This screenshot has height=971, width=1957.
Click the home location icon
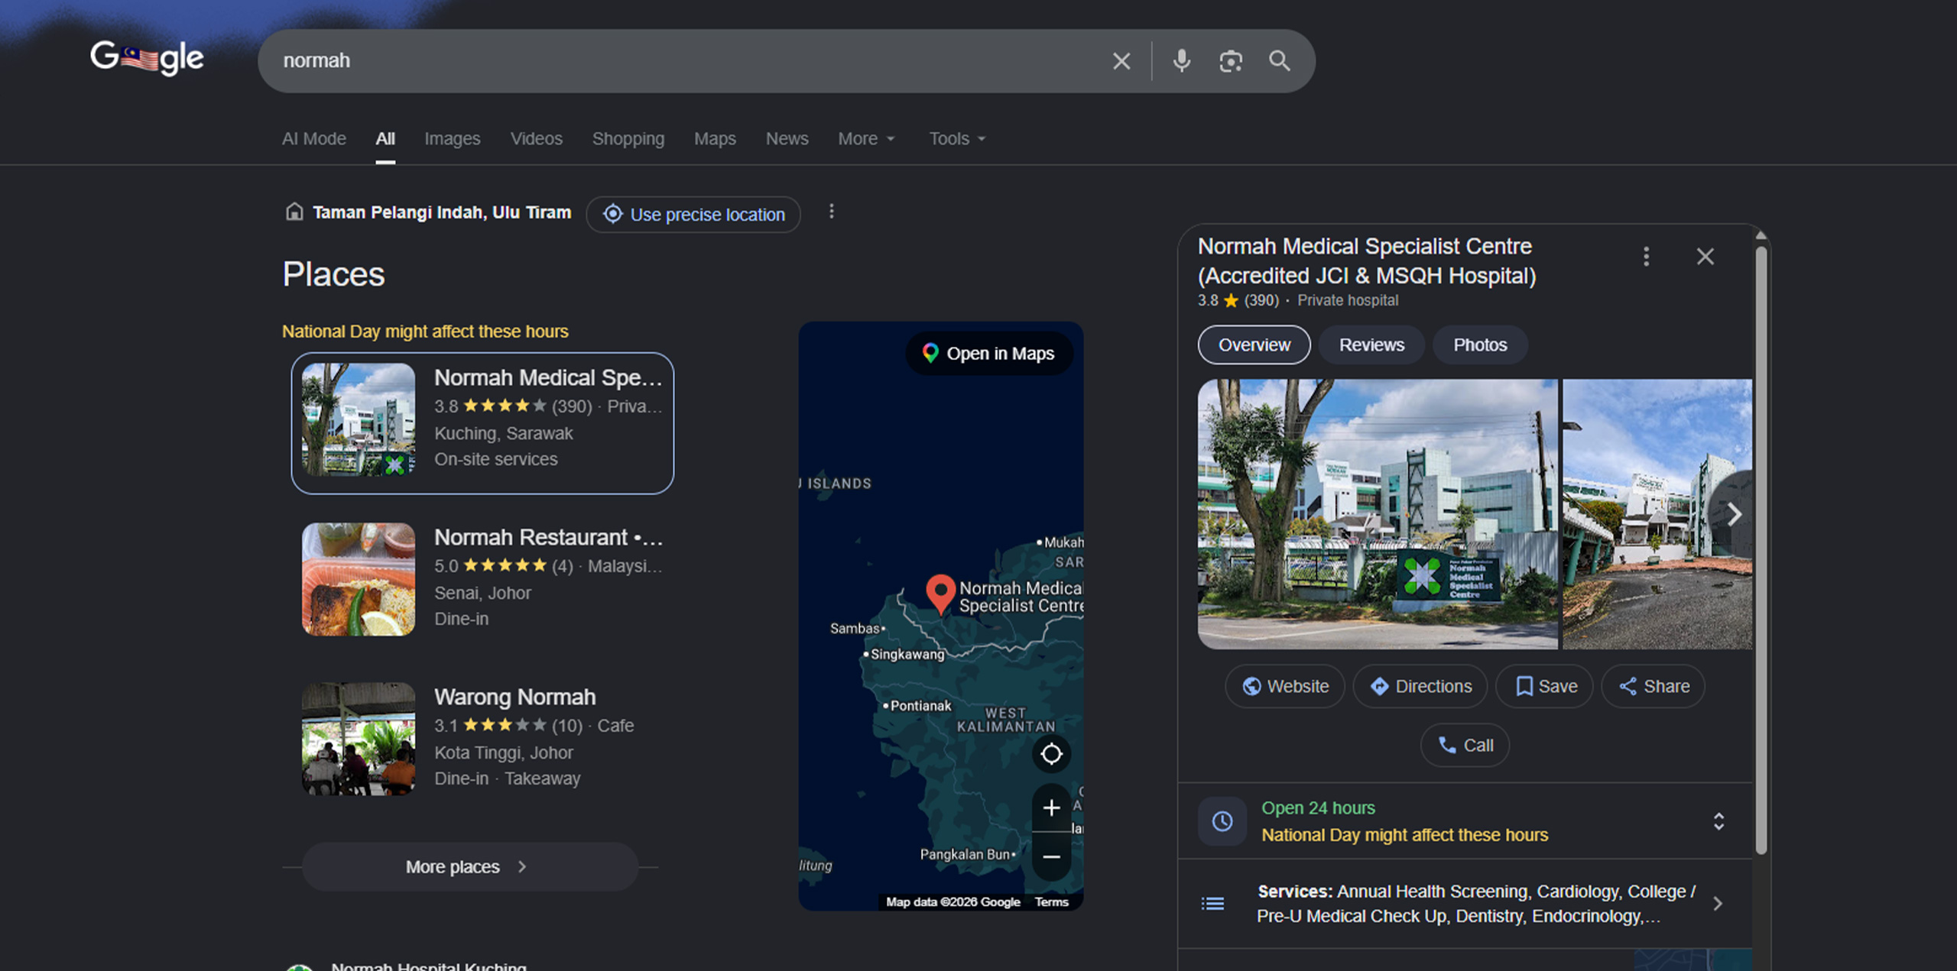294,212
